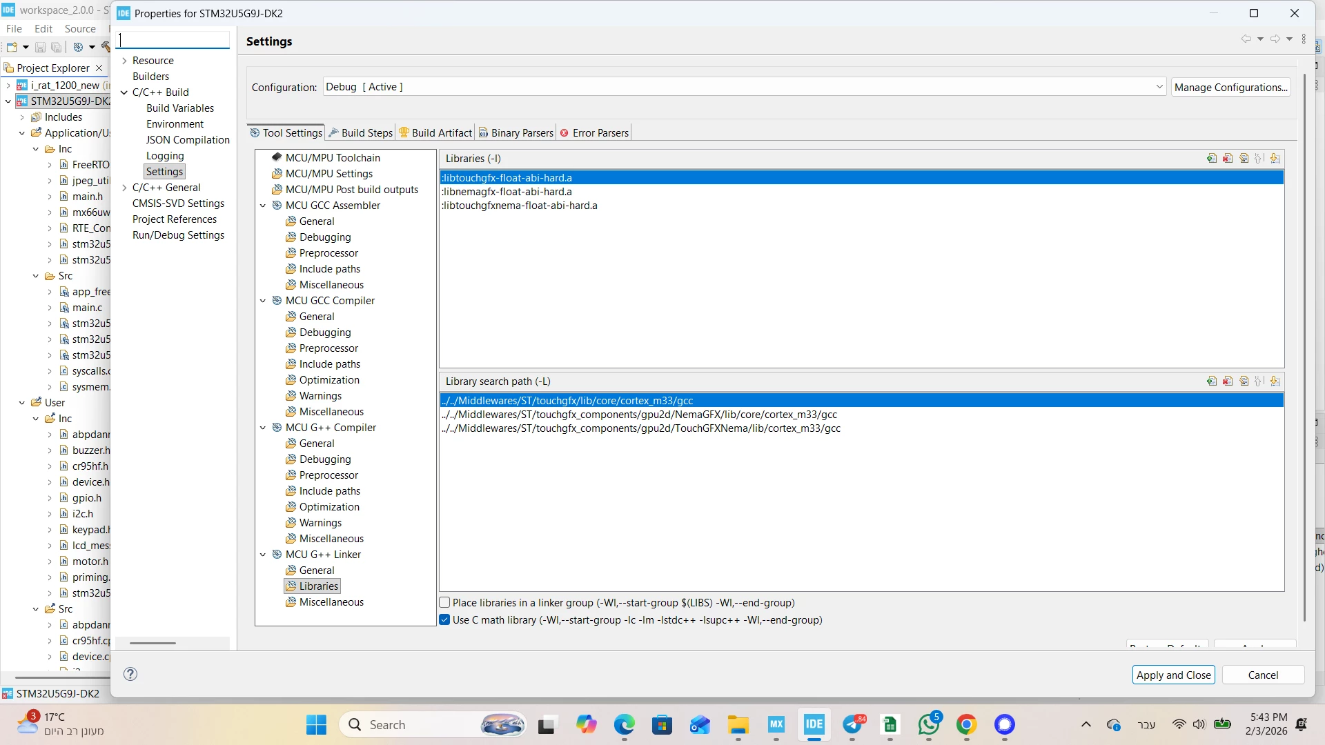Select MCU/MPU Post build outputs
The width and height of the screenshot is (1325, 745).
352,190
